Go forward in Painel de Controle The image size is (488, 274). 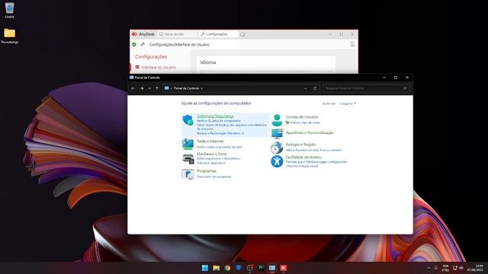[x=142, y=88]
